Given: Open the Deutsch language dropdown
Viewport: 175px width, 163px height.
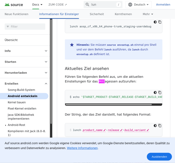Looking at the screenshot, I should pos(138,5).
